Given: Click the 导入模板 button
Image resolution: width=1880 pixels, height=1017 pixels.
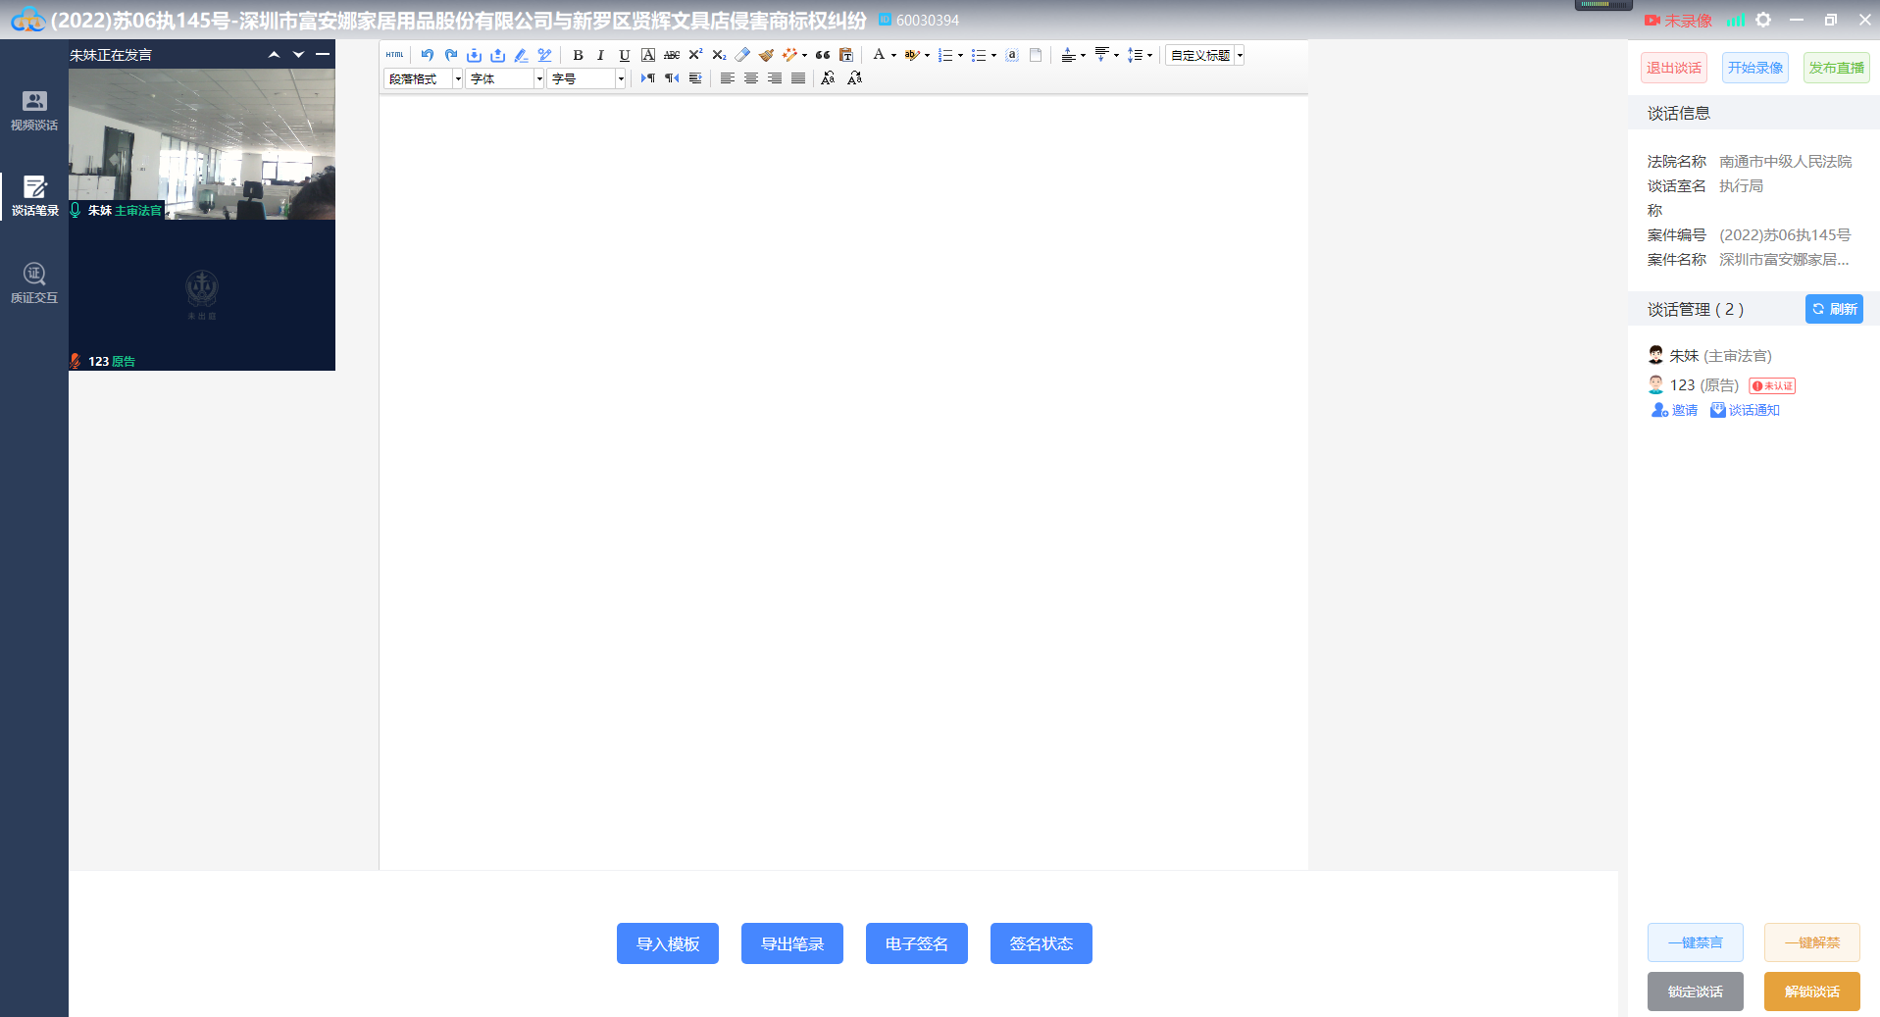Looking at the screenshot, I should 667,943.
